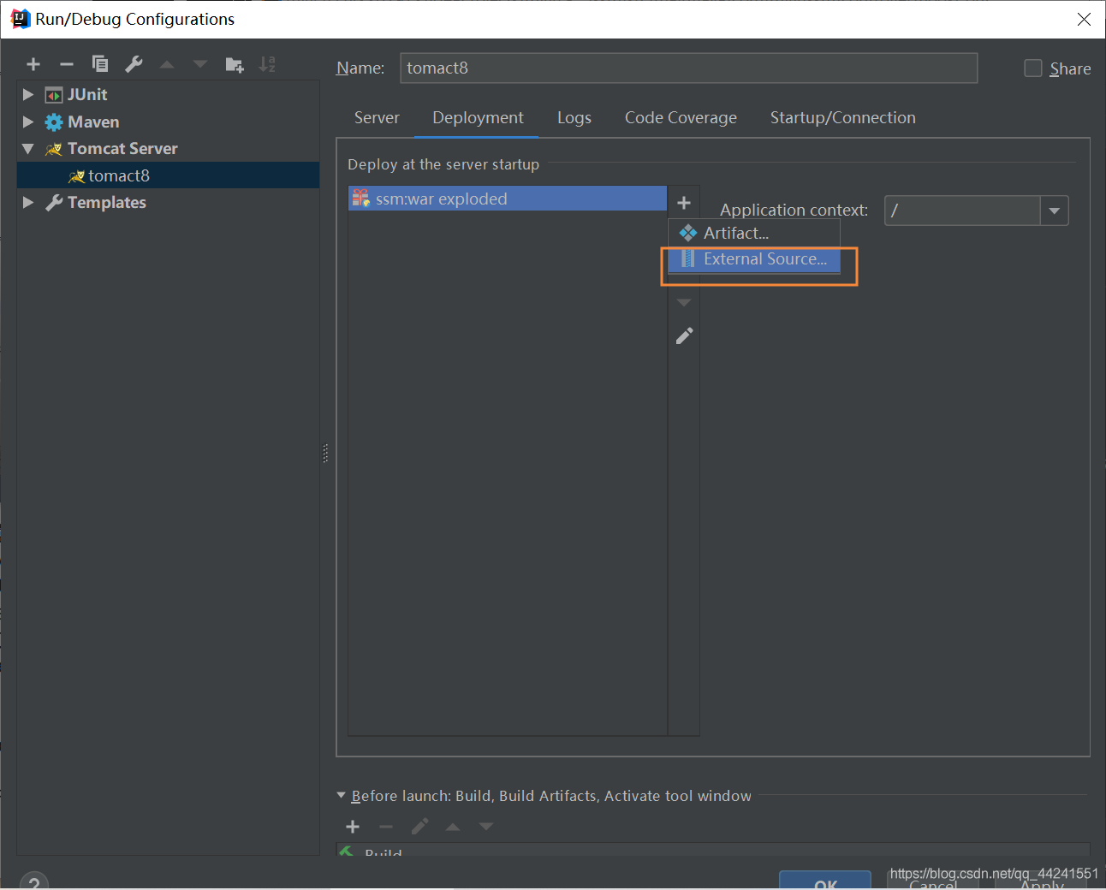Add deployment item with plus button
This screenshot has width=1106, height=890.
[x=684, y=203]
